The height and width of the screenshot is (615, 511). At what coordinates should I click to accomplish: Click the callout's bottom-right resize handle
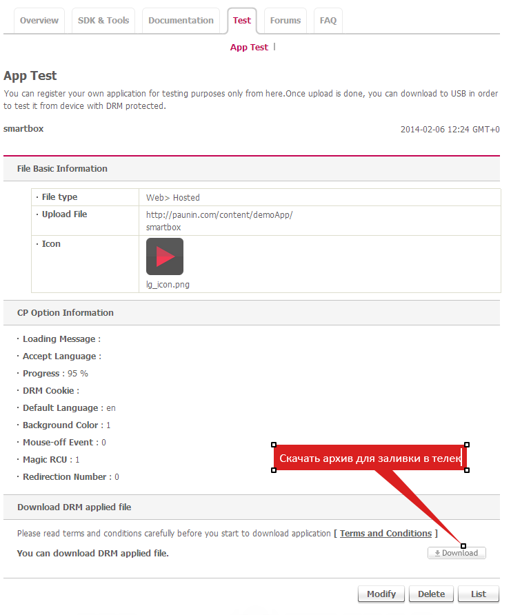click(467, 470)
